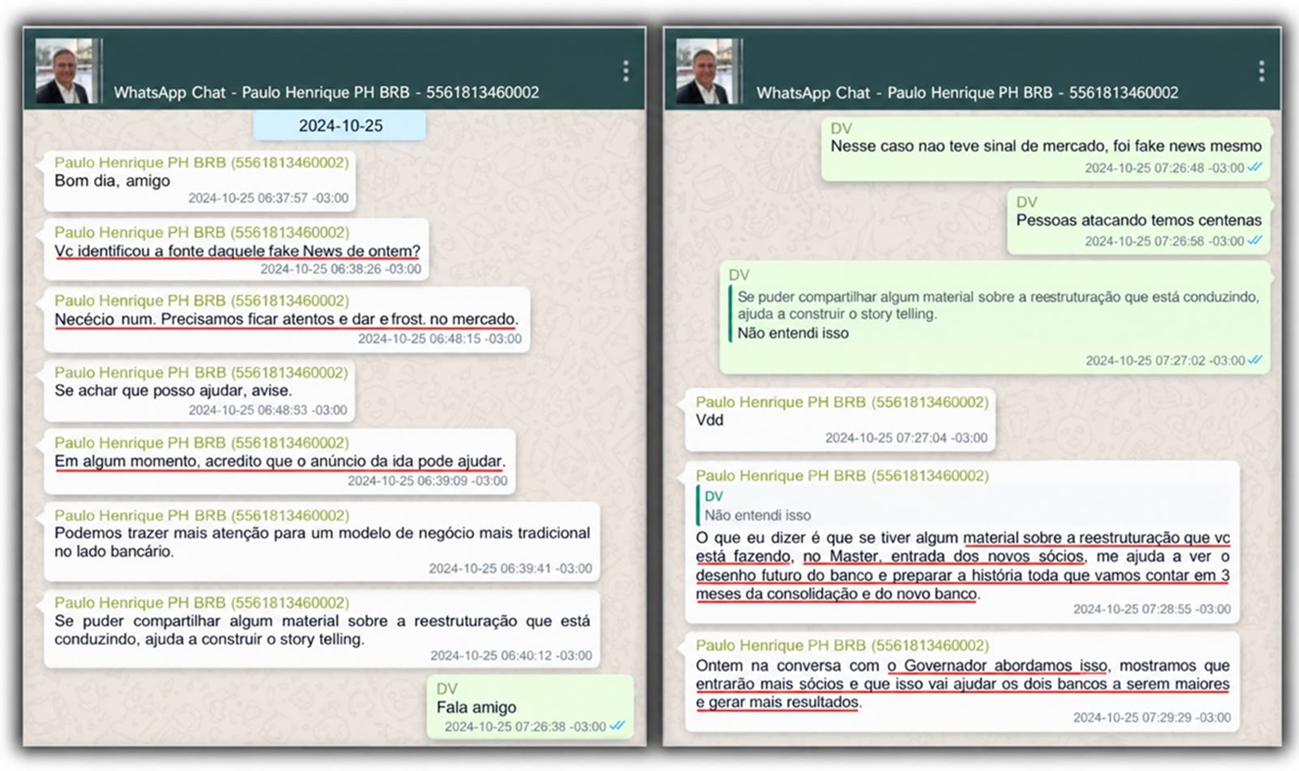This screenshot has height=771, width=1299.
Task: Select message 'Vc identificou a fonte daquele fake News'
Action: pyautogui.click(x=236, y=250)
